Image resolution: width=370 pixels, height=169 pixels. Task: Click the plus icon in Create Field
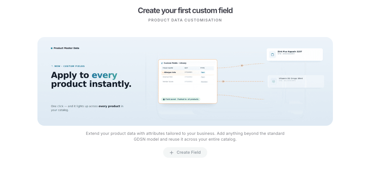tap(172, 153)
